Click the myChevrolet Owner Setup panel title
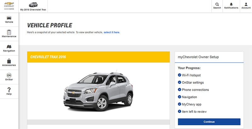The image size is (252, 129). click(x=198, y=57)
